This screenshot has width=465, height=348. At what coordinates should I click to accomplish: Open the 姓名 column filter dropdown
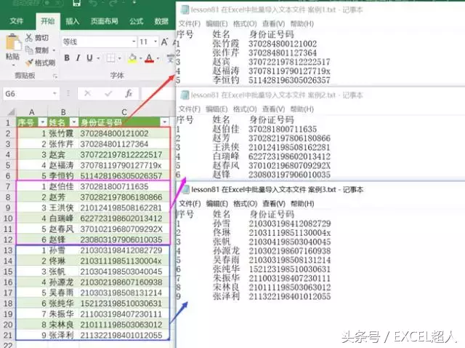(74, 122)
